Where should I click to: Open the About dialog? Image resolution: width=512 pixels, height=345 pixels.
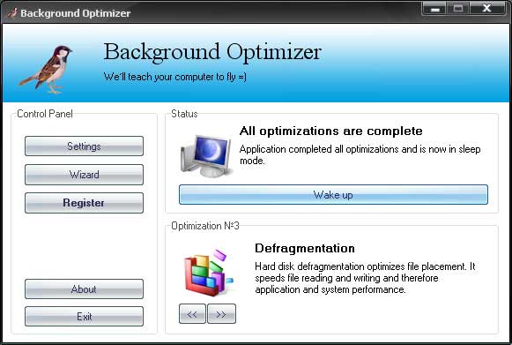pyautogui.click(x=84, y=289)
